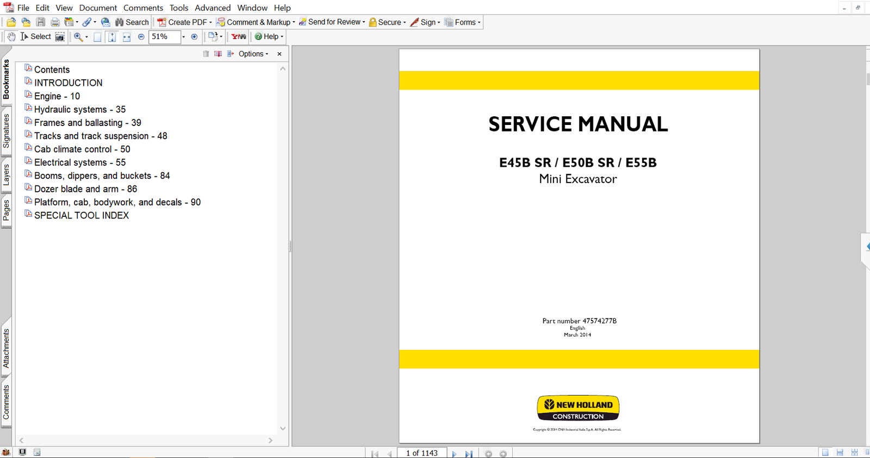Click the Snapshot camera tool
Viewport: 870px width, 458px height.
click(x=60, y=36)
